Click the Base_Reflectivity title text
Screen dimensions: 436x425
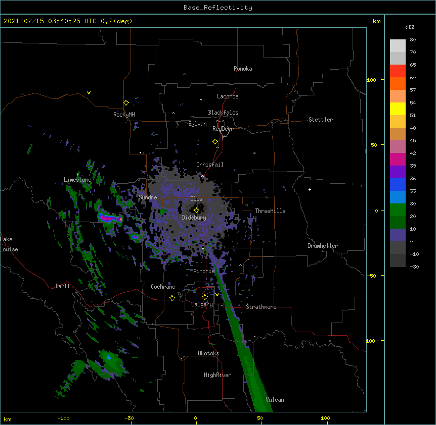point(218,8)
